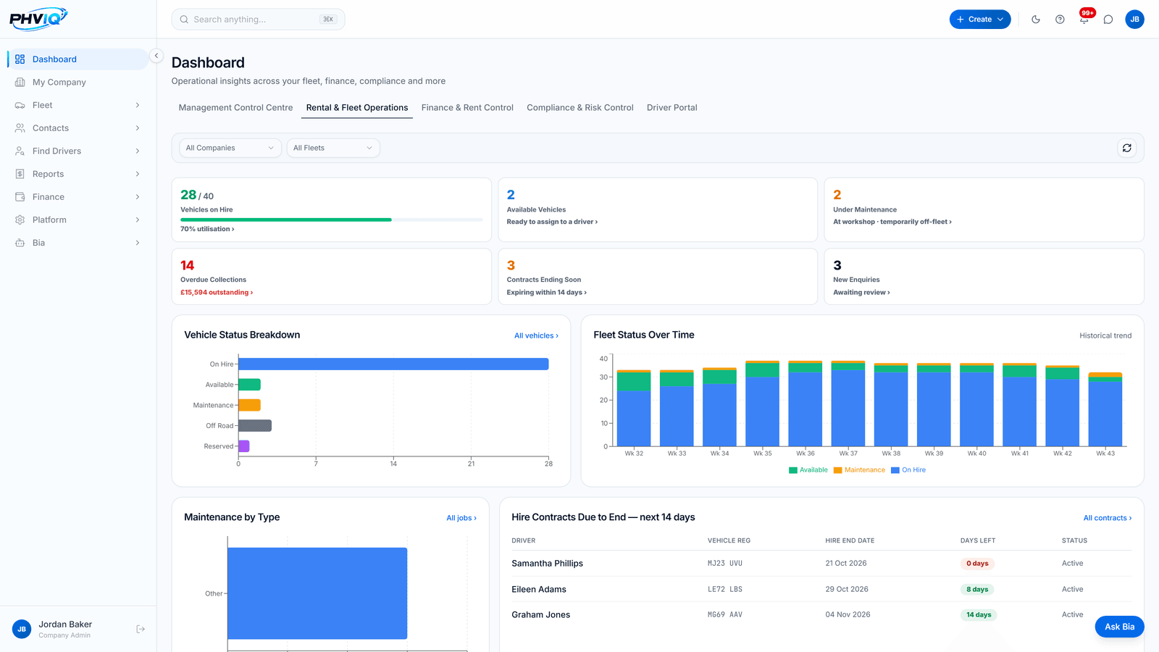Open notifications bell with 99+ badge
Image resolution: width=1159 pixels, height=652 pixels.
tap(1084, 18)
